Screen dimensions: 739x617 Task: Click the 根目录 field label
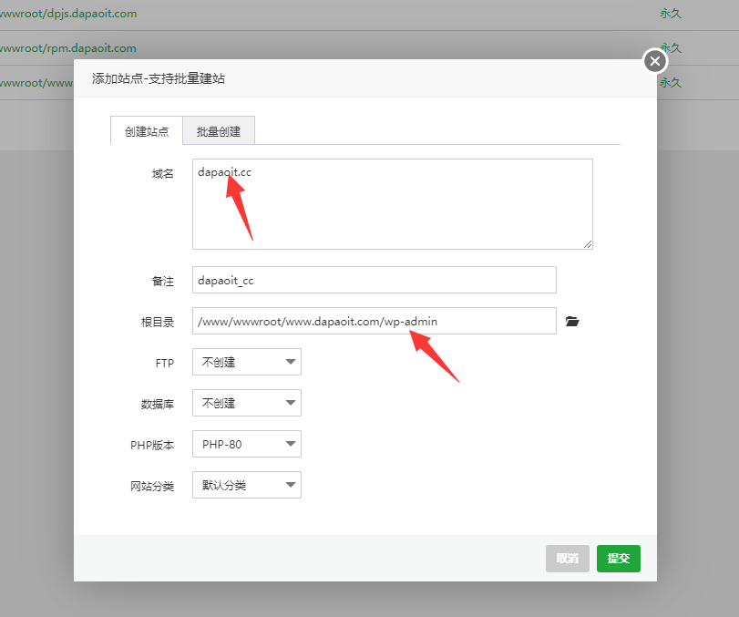(158, 323)
